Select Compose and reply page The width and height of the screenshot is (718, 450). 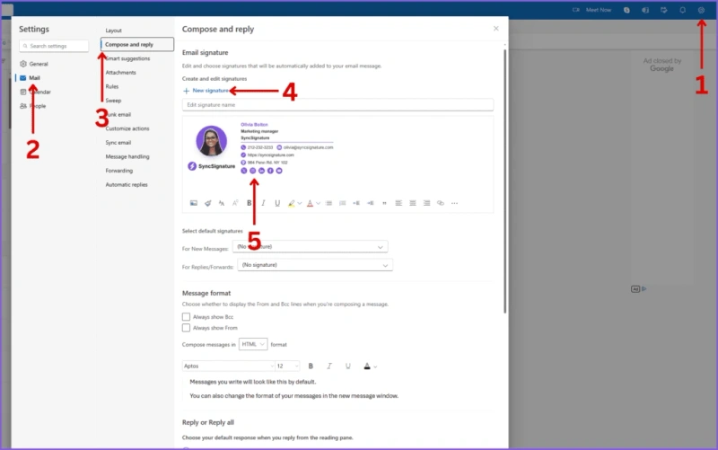(x=137, y=44)
